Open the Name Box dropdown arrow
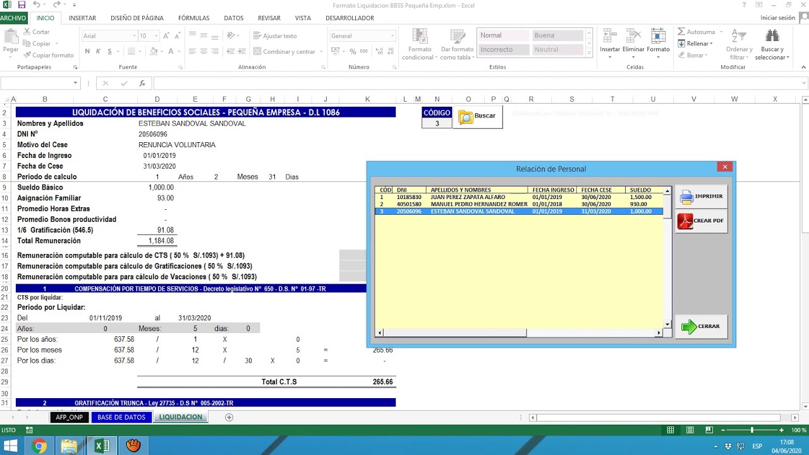 (76, 83)
